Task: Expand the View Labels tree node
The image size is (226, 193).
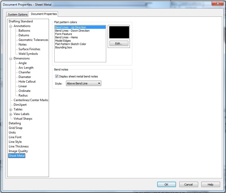Action: click(x=11, y=114)
